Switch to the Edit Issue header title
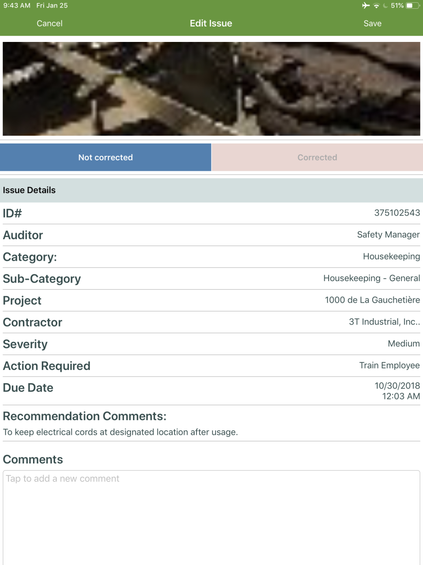The height and width of the screenshot is (565, 423). coord(211,23)
